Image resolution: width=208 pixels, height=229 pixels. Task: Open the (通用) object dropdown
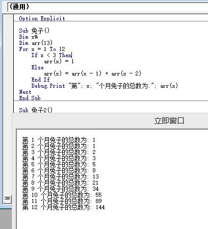108,7
